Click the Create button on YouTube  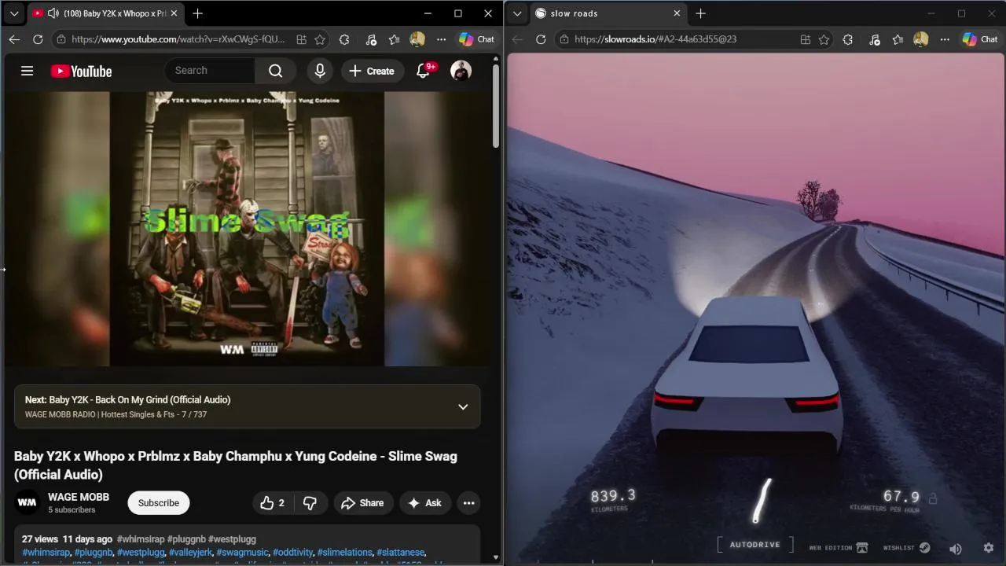(x=372, y=71)
